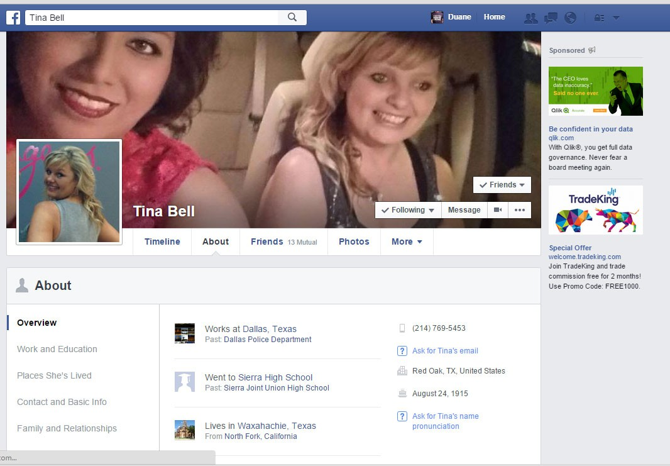Expand the account menu arrow in top bar
Viewport: 670px width, 466px height.
(x=616, y=18)
